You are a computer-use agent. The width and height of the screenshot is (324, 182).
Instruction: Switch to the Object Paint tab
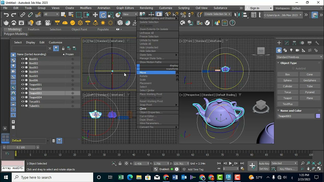[79, 29]
